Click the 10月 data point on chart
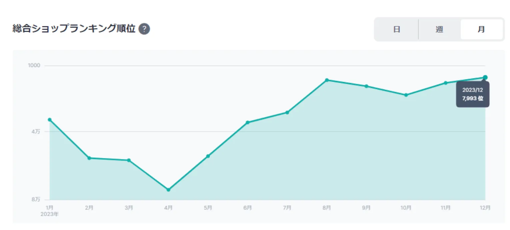This screenshot has height=230, width=510. (406, 95)
